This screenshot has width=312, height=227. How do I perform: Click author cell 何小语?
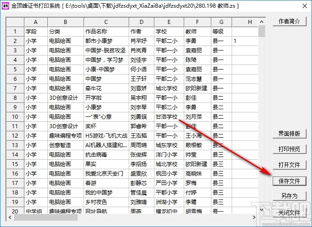coord(141,69)
